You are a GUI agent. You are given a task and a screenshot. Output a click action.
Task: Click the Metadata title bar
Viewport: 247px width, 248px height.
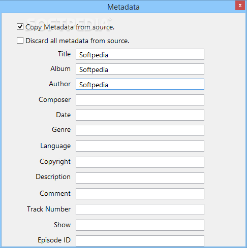[x=118, y=7]
